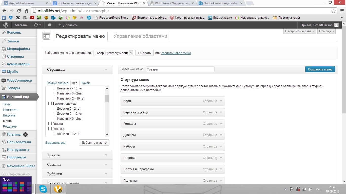Reload the page with browser refresh icon
Viewport: 346px width, 194px height.
(x=19, y=11)
